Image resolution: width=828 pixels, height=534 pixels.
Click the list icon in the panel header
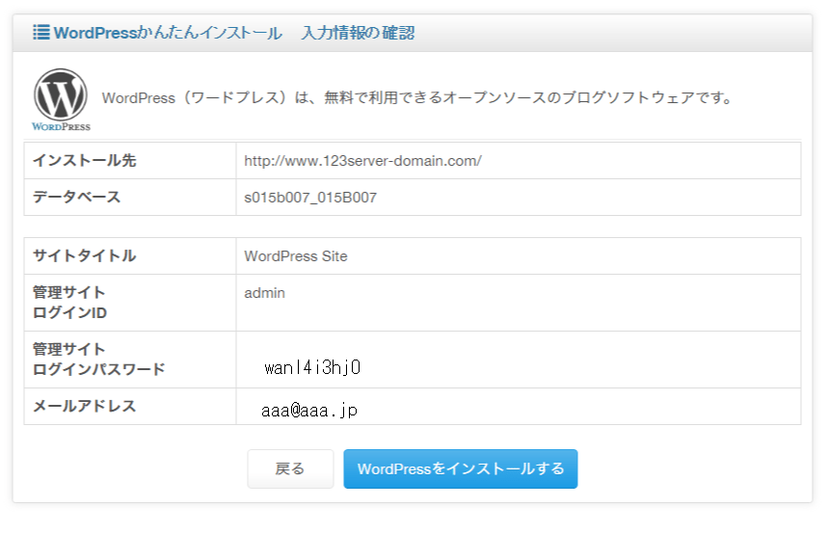[41, 33]
